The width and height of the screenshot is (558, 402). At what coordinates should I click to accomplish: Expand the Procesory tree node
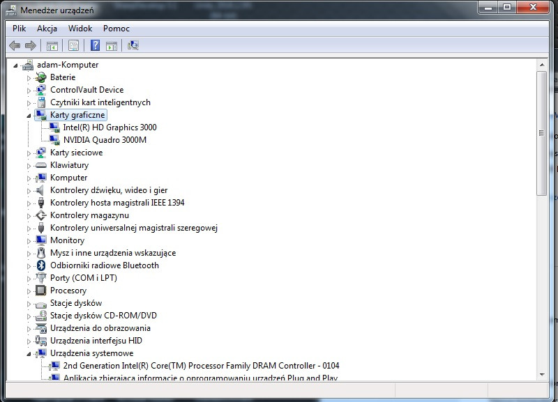point(28,291)
